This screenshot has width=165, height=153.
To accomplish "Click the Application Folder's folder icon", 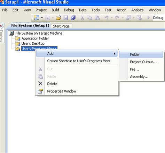I will pyautogui.click(x=18, y=38).
